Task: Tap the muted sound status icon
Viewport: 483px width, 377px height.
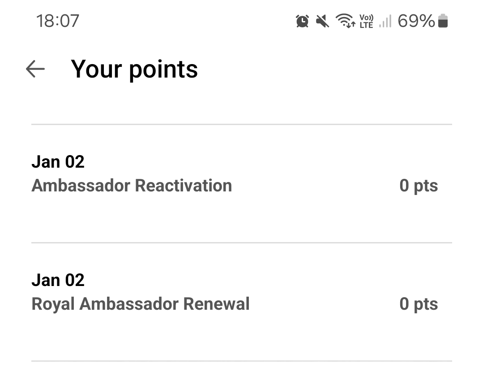Action: [x=322, y=21]
